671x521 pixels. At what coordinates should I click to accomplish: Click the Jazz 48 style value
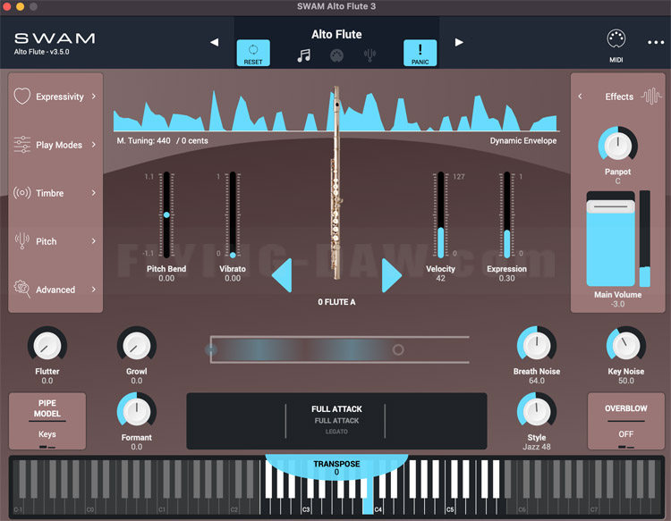tap(536, 447)
